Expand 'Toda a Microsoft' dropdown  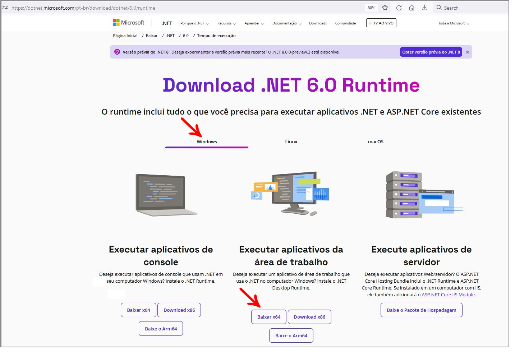point(454,23)
